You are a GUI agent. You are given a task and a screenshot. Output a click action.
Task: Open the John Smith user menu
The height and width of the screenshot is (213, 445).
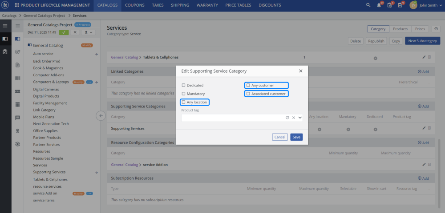pyautogui.click(x=426, y=5)
